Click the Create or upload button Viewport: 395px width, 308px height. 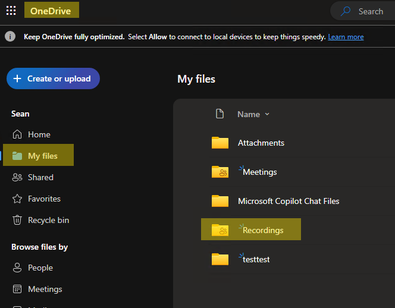[52, 78]
